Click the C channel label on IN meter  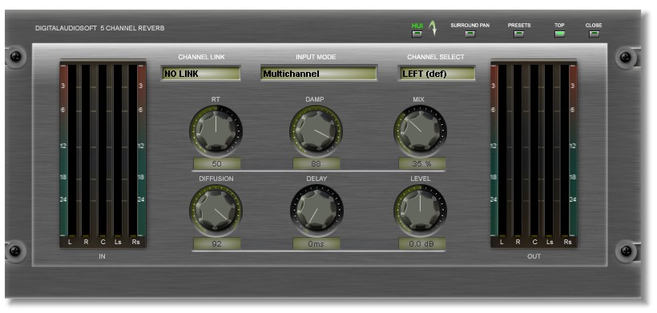[x=103, y=242]
